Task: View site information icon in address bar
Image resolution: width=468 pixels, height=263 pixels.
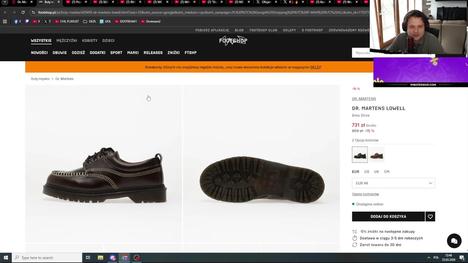Action: coord(33,12)
